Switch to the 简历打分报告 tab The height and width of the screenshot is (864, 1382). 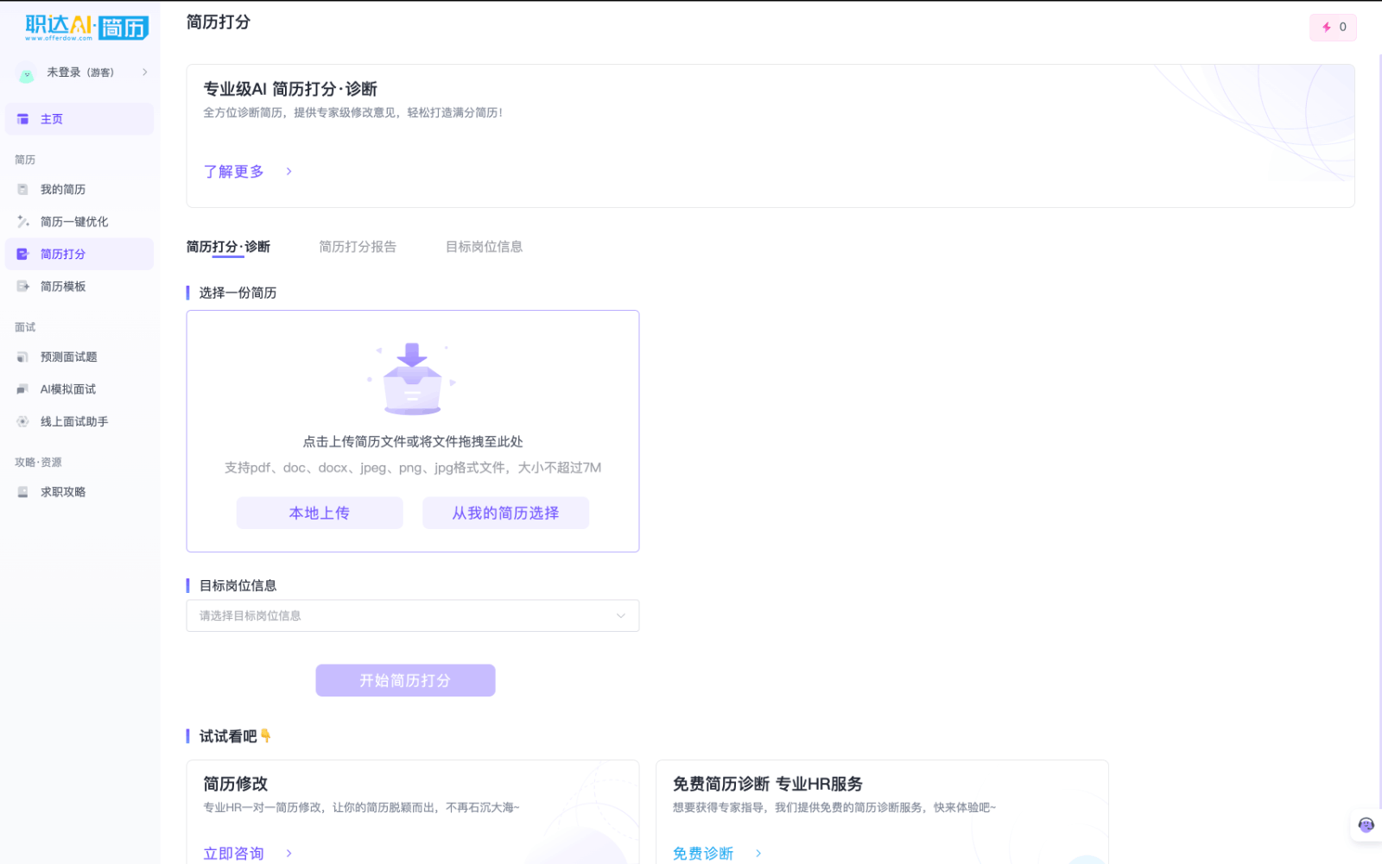(x=358, y=247)
